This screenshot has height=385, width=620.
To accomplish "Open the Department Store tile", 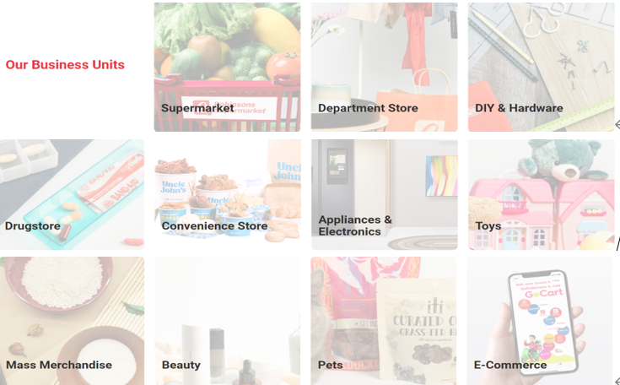I will pyautogui.click(x=385, y=67).
